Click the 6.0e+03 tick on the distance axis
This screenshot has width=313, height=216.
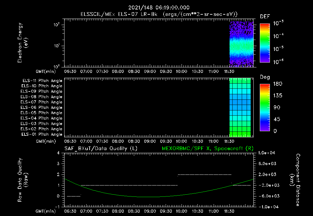click(267, 164)
